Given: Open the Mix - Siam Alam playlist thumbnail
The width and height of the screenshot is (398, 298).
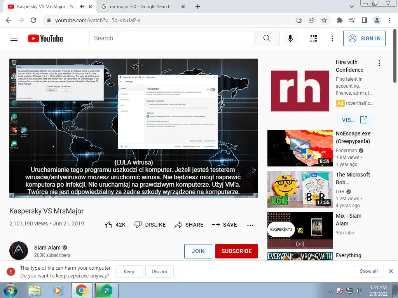Looking at the screenshot, I should pyautogui.click(x=300, y=230).
